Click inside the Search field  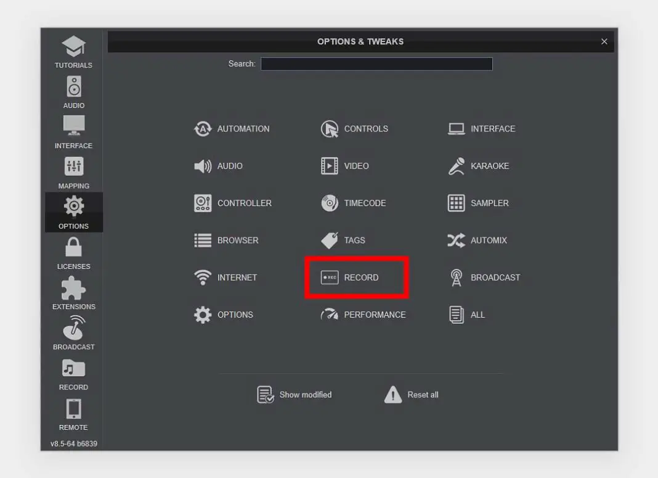[x=376, y=64]
